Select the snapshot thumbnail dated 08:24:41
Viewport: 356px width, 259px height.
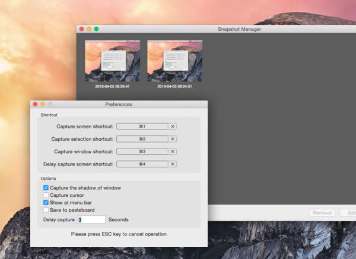click(x=113, y=61)
